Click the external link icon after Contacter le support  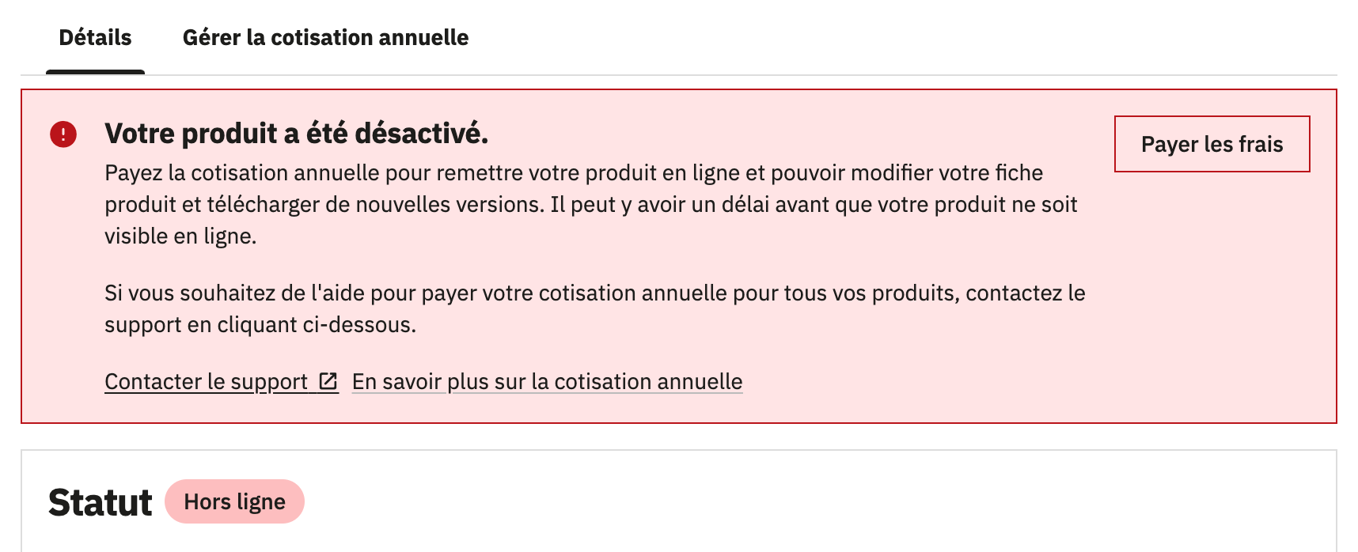click(328, 381)
